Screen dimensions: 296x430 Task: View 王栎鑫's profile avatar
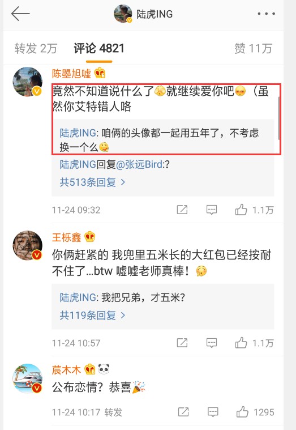[x=27, y=245]
